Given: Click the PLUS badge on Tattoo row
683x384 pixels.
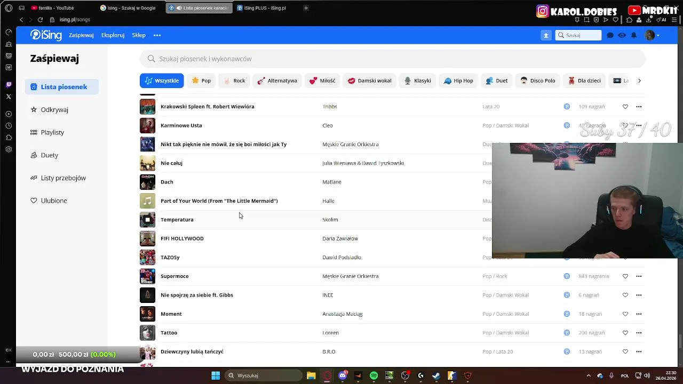Looking at the screenshot, I should [x=567, y=333].
